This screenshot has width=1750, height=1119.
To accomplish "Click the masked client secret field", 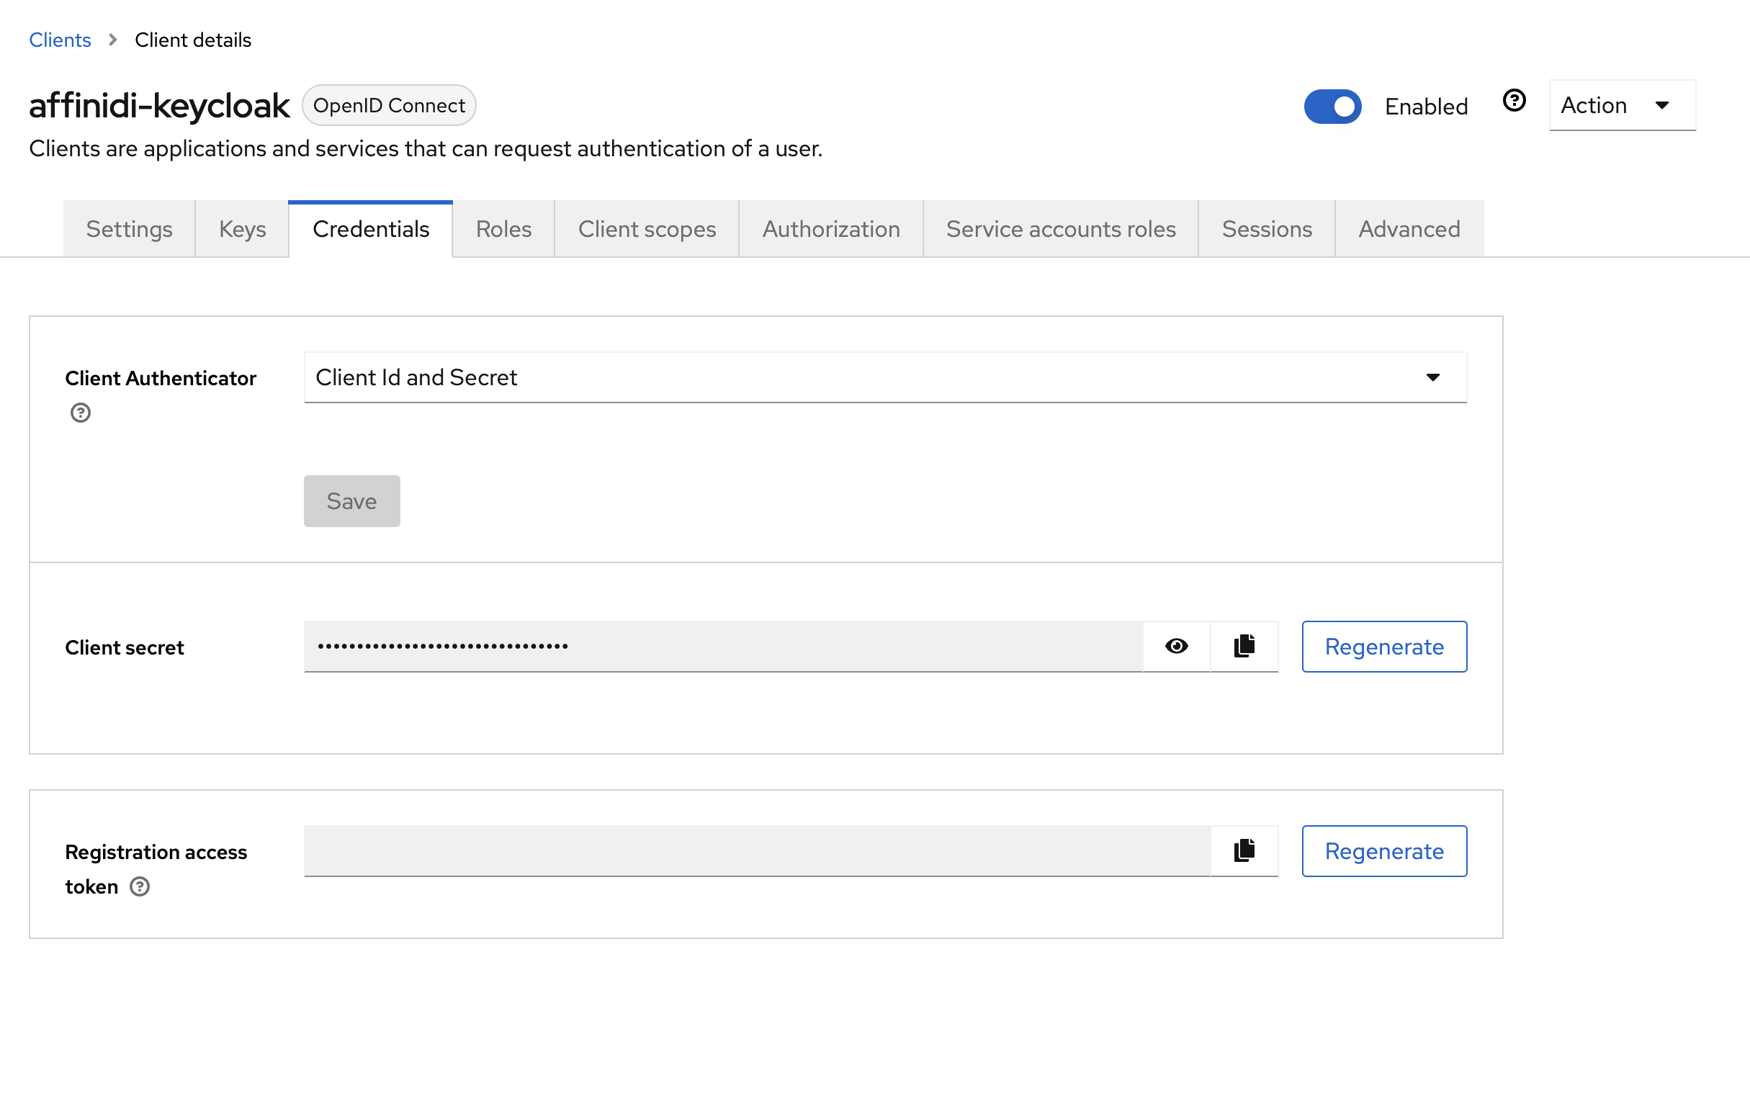I will pyautogui.click(x=723, y=646).
